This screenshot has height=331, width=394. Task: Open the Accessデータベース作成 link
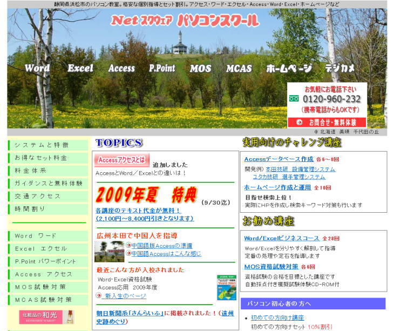coord(279,159)
